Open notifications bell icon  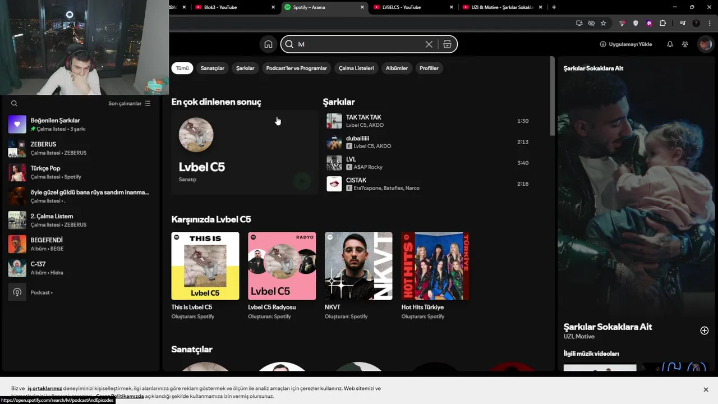coord(670,44)
